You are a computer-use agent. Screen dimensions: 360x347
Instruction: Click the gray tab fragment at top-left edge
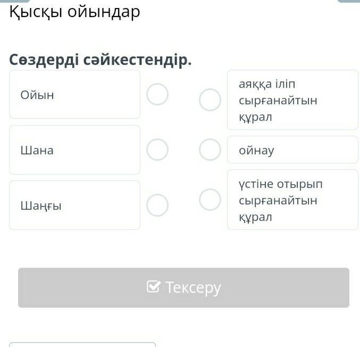click(15, 1)
